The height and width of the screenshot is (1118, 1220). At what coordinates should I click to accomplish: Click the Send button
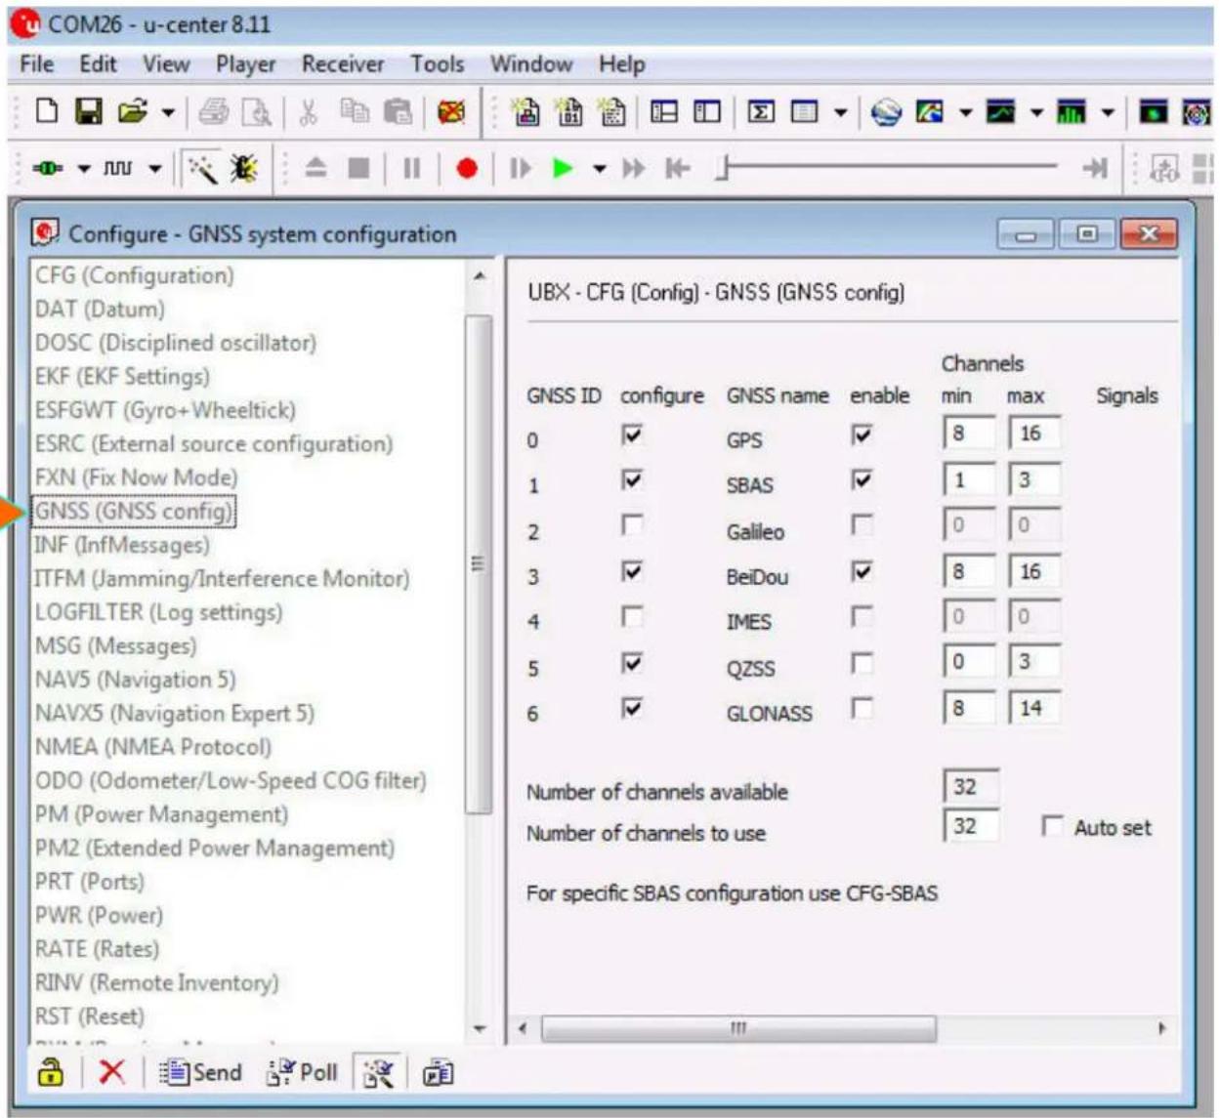point(200,1072)
